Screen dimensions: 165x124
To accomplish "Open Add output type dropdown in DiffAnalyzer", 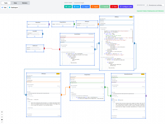I will (x=44, y=80).
